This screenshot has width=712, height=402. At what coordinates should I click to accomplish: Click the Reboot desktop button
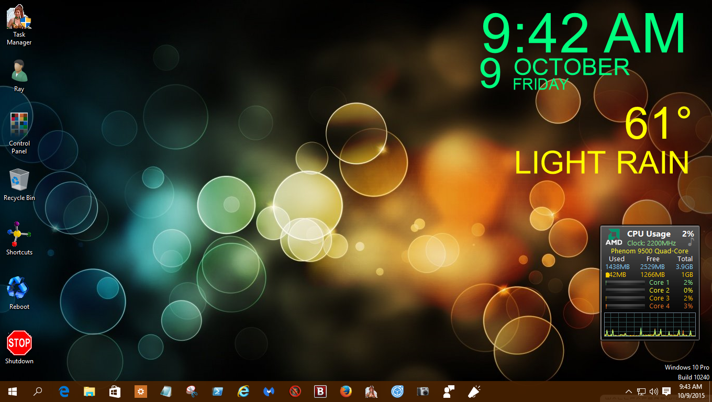pos(19,288)
